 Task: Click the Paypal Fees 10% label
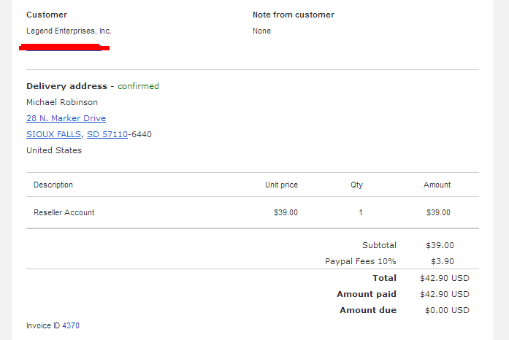[361, 261]
